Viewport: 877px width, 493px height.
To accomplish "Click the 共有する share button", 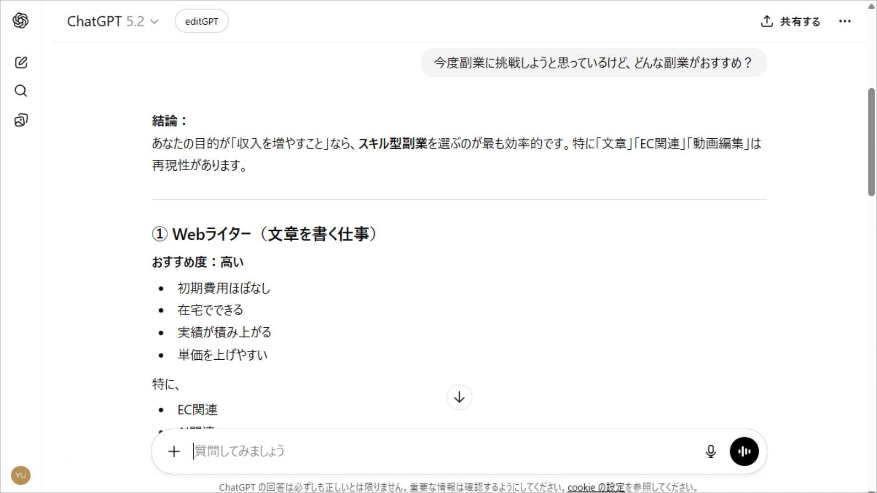I will click(x=799, y=21).
